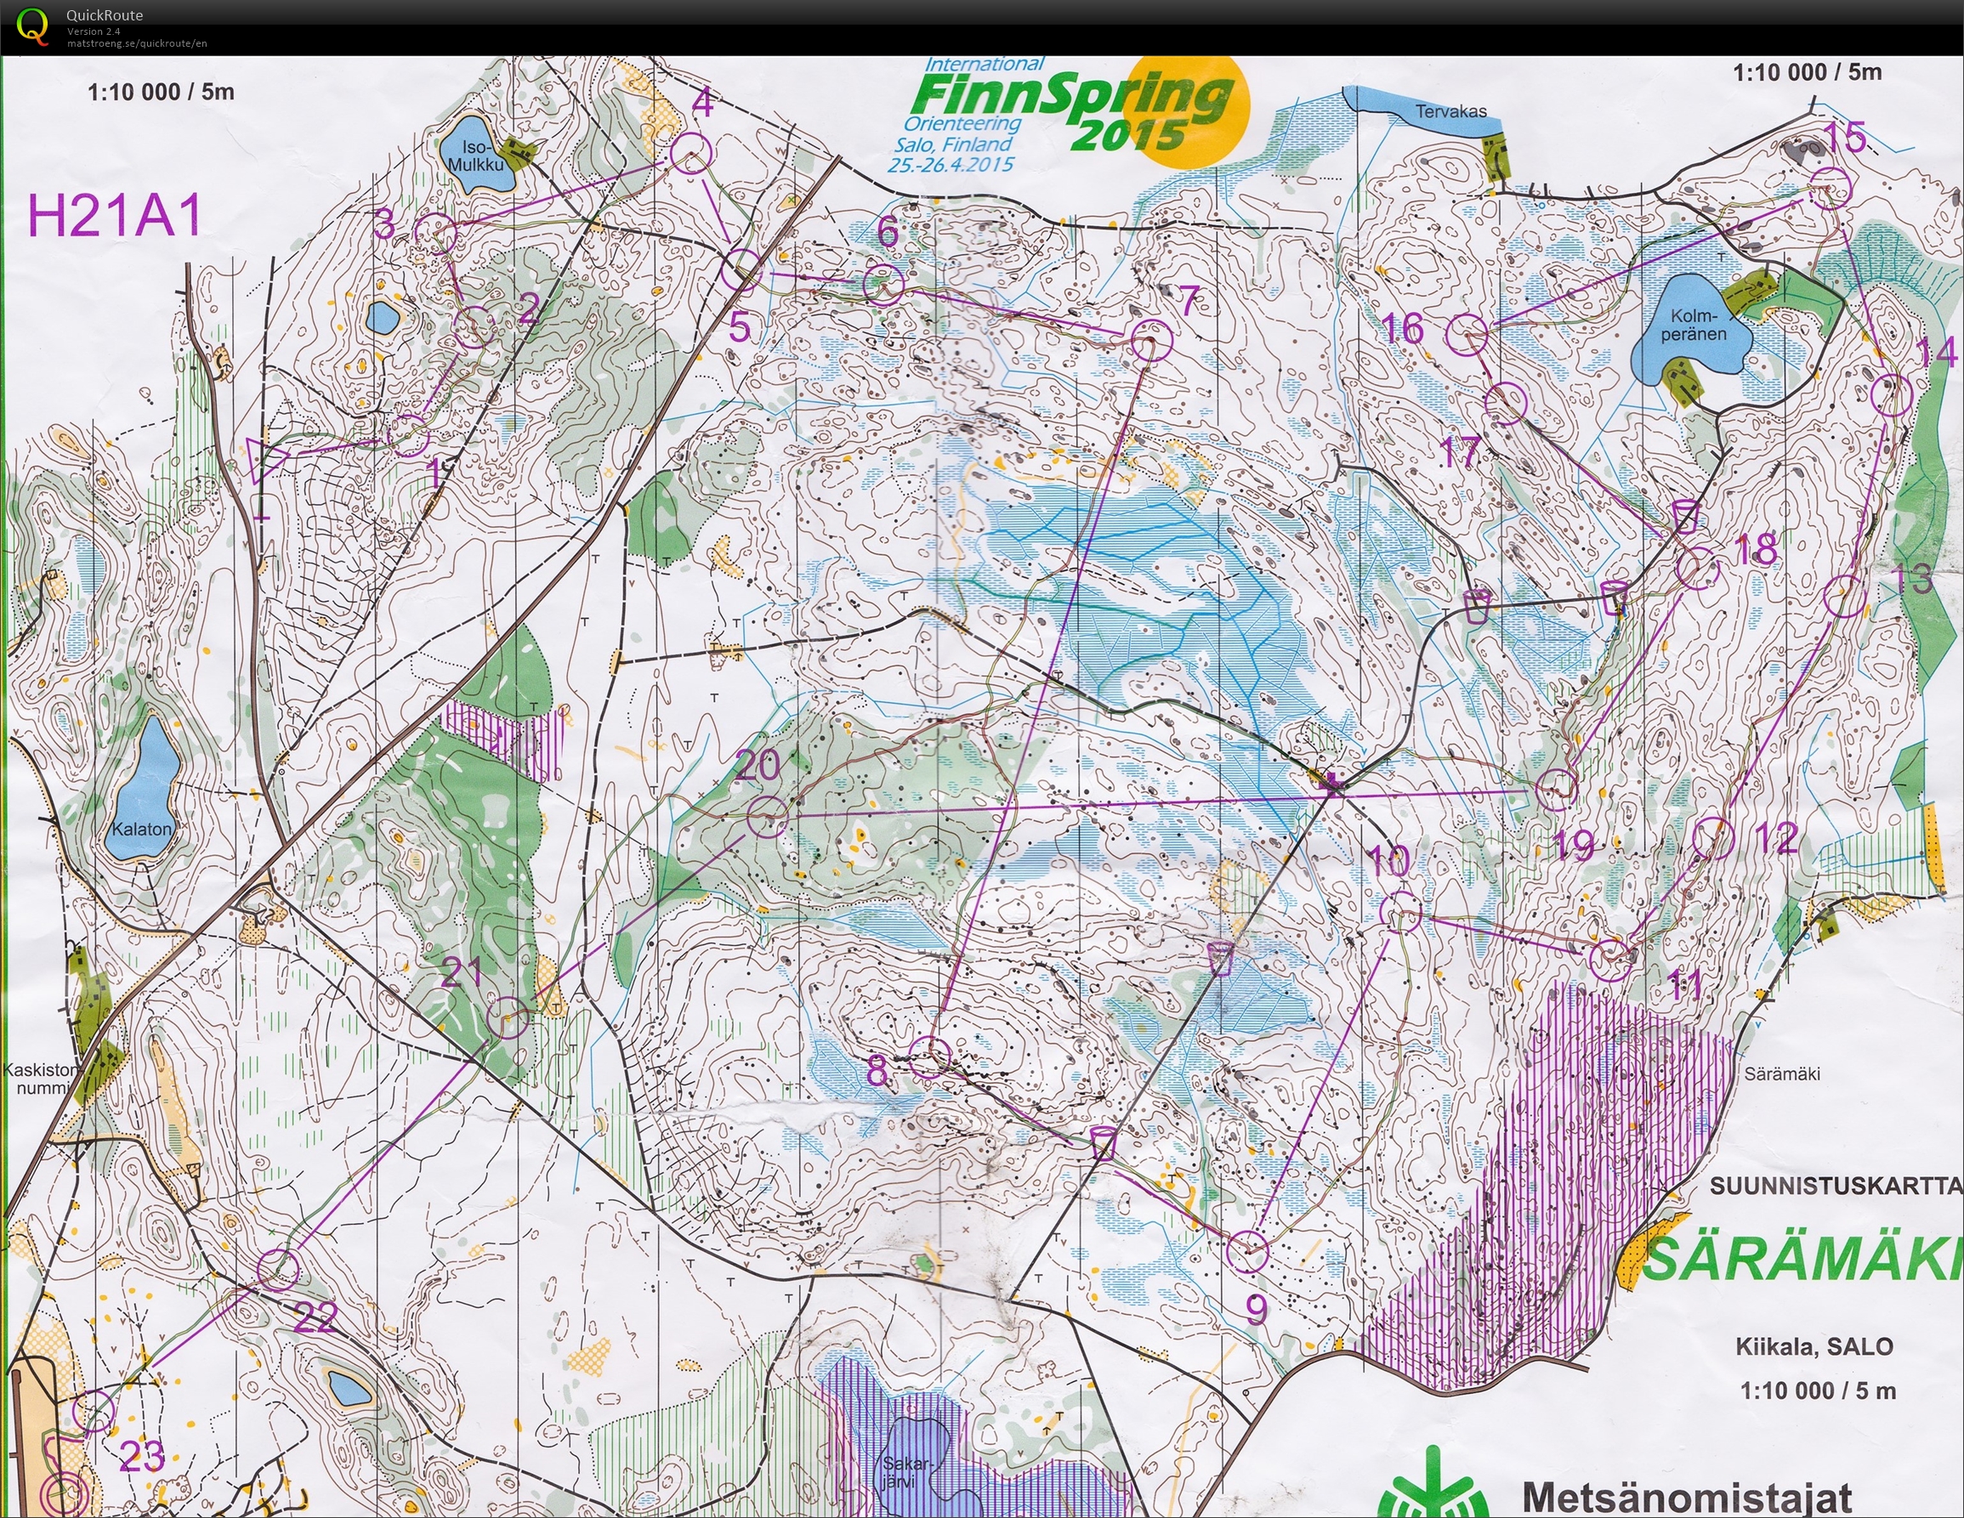Click control circle number 19
This screenshot has width=1964, height=1518.
click(1556, 789)
